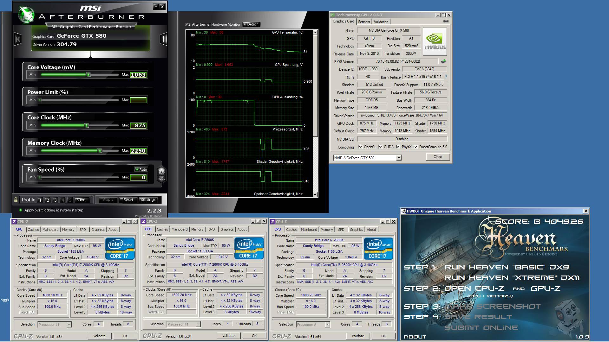Open the Mainboard tab in middle CPU-Z
609x342 pixels.
[x=180, y=229]
